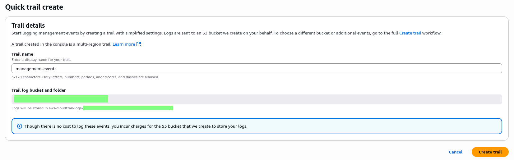Click the Trail log bucket and folder label

coord(39,90)
